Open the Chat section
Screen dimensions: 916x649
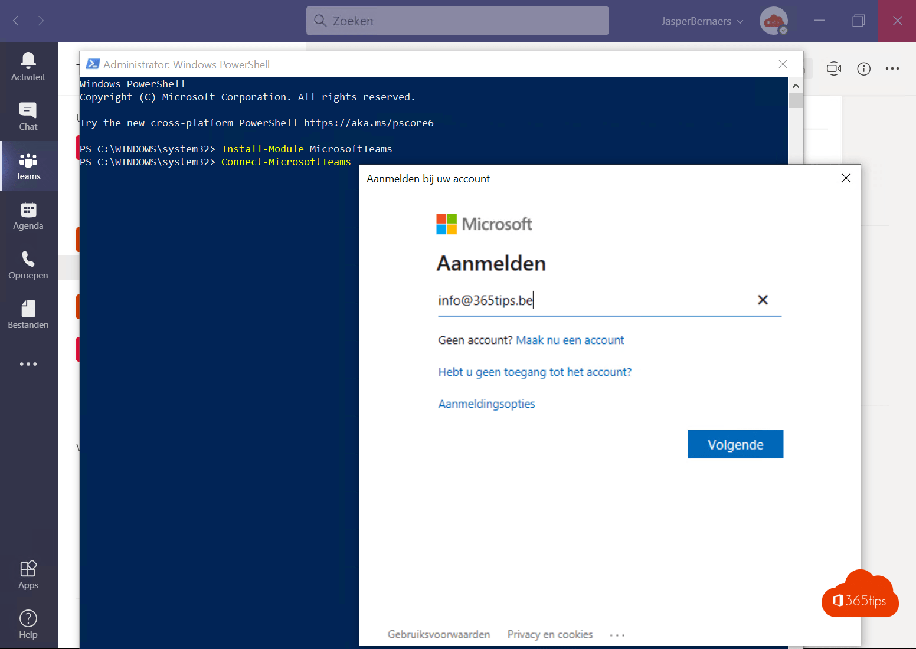pos(28,116)
